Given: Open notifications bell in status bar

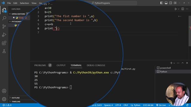Looking at the screenshot, I should click(x=187, y=105).
